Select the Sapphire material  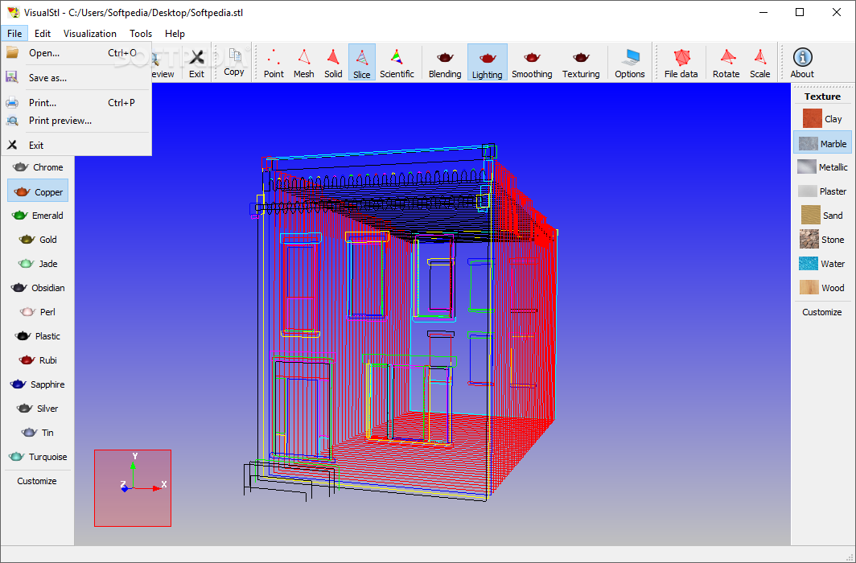click(38, 384)
